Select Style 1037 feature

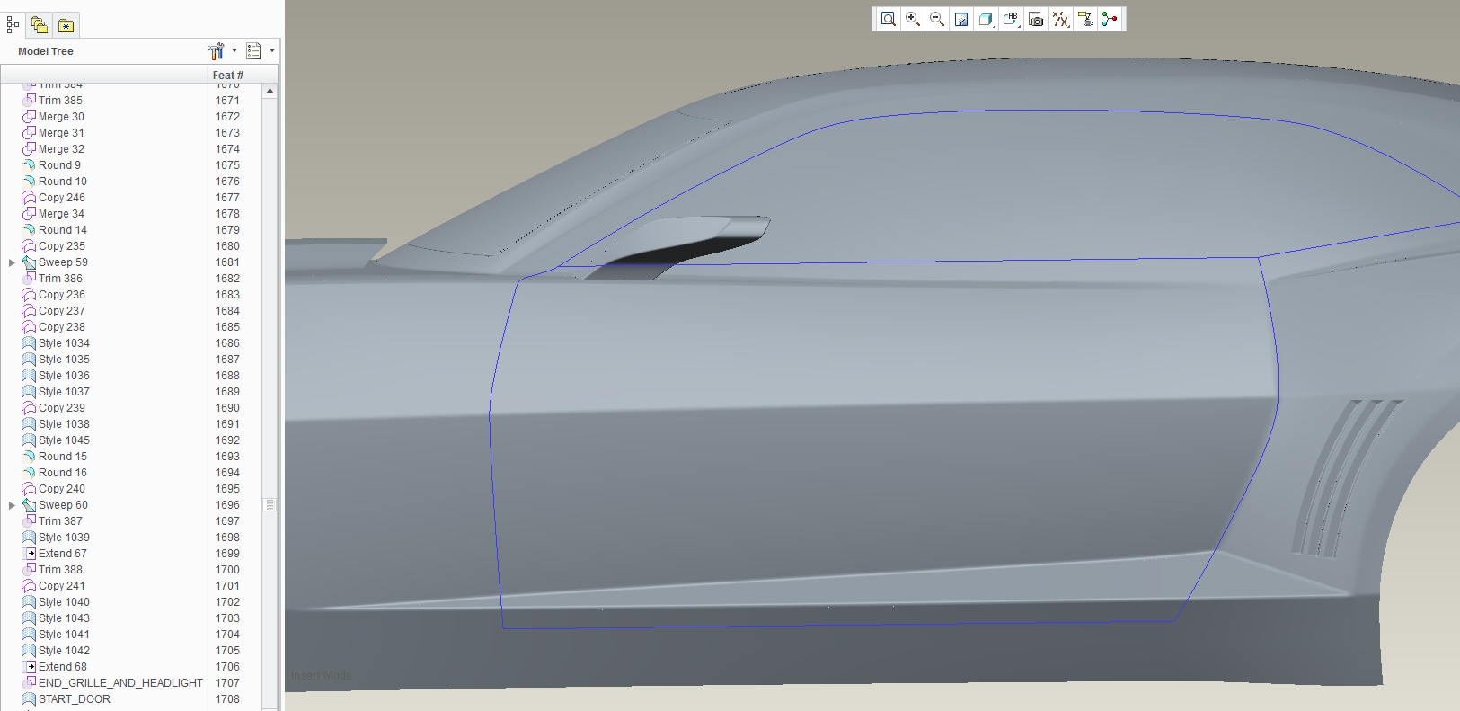pos(64,392)
